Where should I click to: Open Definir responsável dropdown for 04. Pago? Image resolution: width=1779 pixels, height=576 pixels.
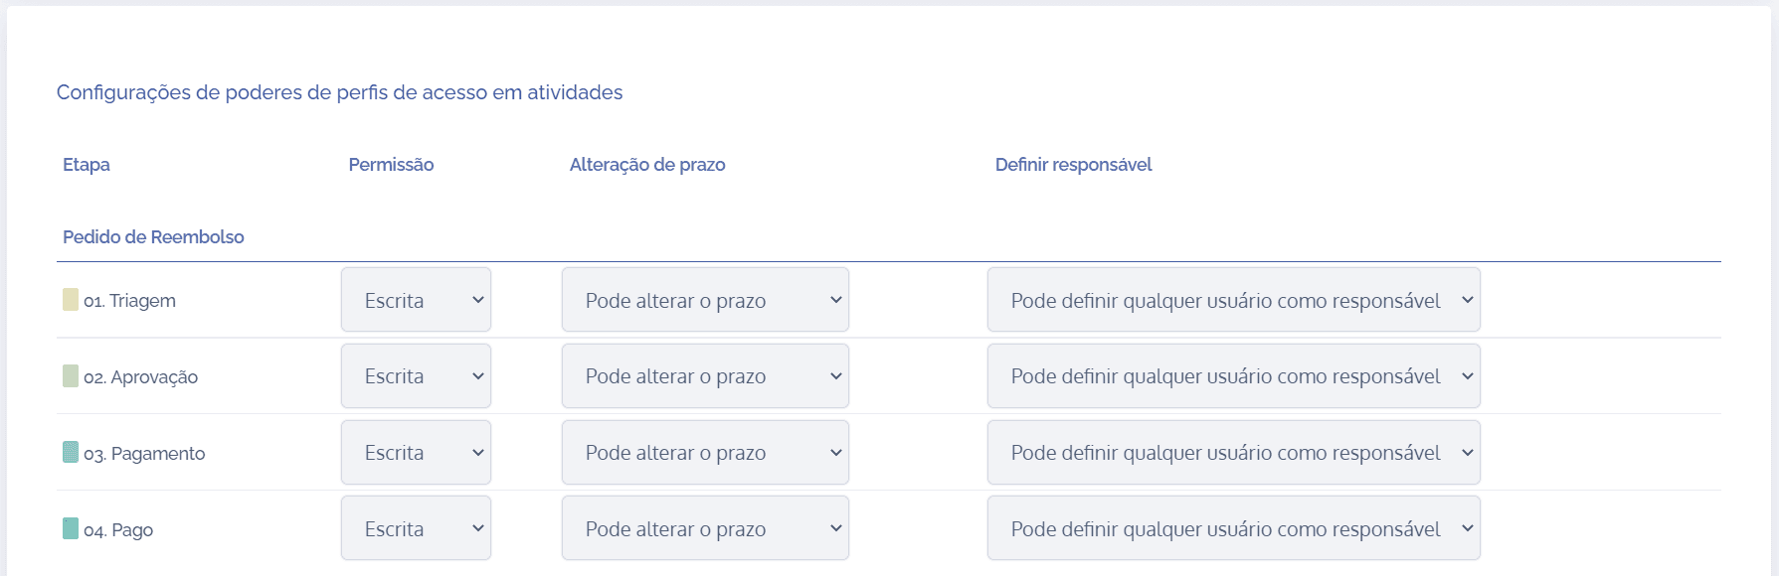tap(1233, 528)
